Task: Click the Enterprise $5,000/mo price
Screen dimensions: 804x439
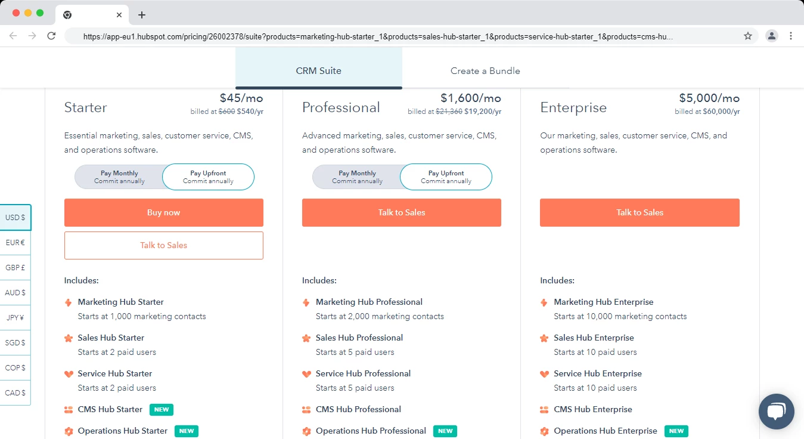Action: click(709, 98)
